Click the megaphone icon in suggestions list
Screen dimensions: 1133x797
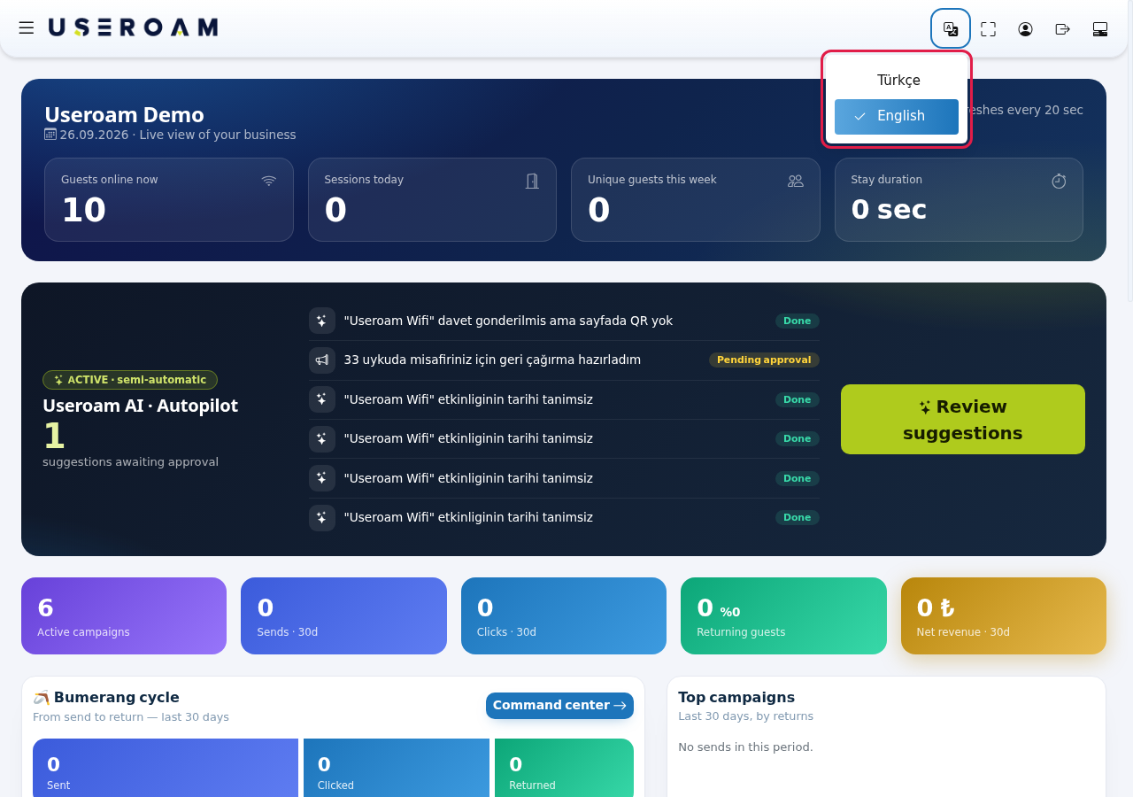point(322,360)
